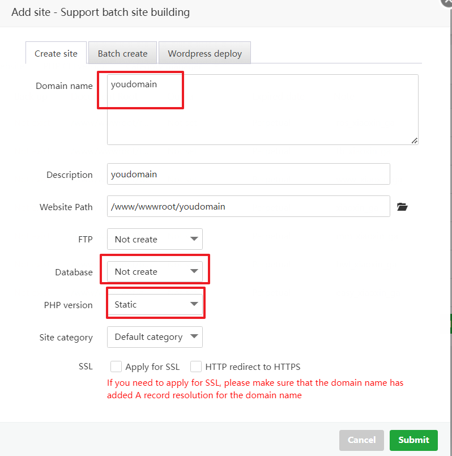Click the Description field containing youdomain
This screenshot has width=452, height=456.
(248, 174)
